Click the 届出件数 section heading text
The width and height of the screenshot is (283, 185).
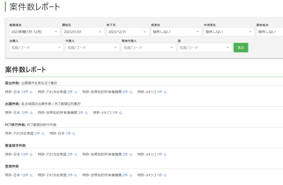pyautogui.click(x=12, y=83)
